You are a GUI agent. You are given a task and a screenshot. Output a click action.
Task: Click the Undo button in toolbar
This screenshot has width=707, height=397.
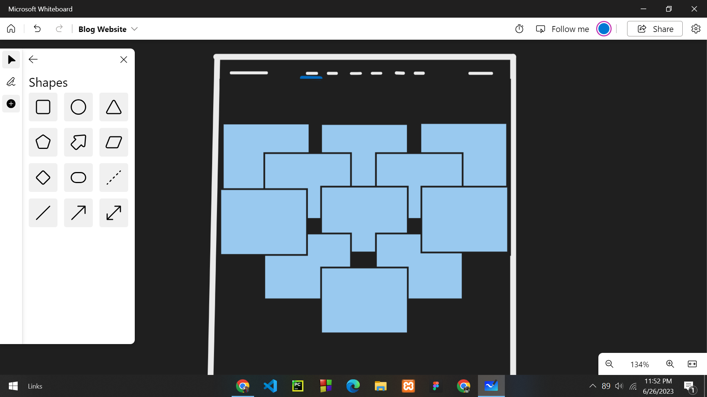(38, 29)
